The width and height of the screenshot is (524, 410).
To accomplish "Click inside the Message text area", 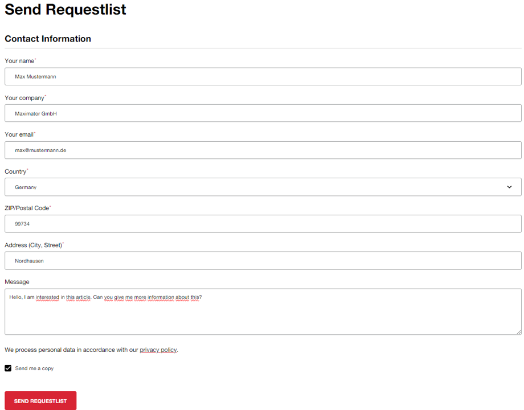I will tap(263, 311).
